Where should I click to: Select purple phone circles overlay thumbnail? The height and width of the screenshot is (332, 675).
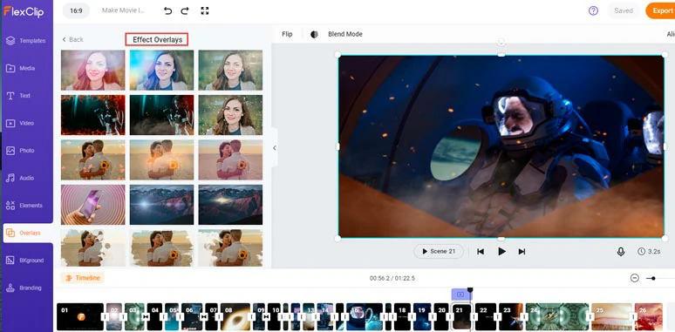93,205
